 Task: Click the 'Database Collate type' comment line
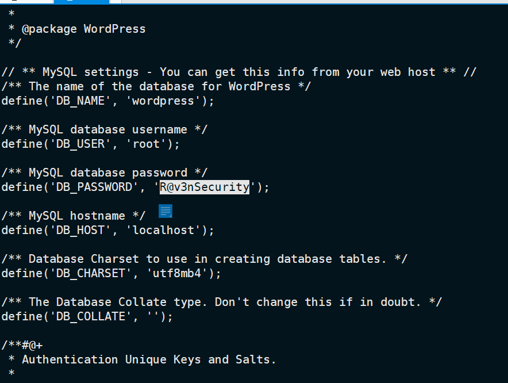(222, 302)
